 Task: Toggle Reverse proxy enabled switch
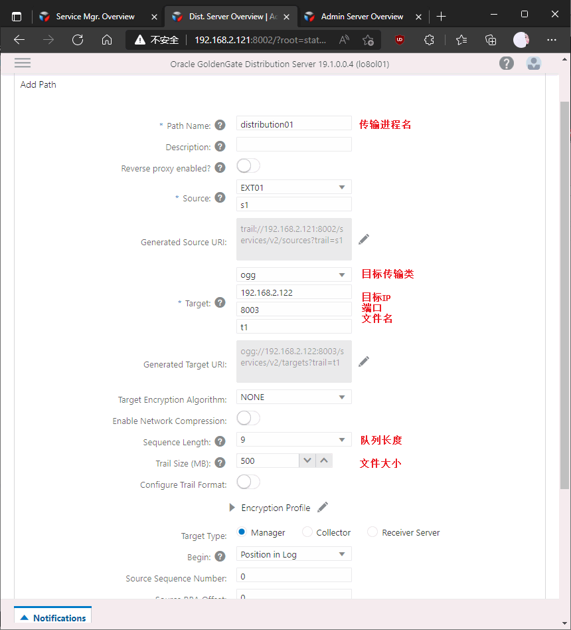(x=248, y=166)
